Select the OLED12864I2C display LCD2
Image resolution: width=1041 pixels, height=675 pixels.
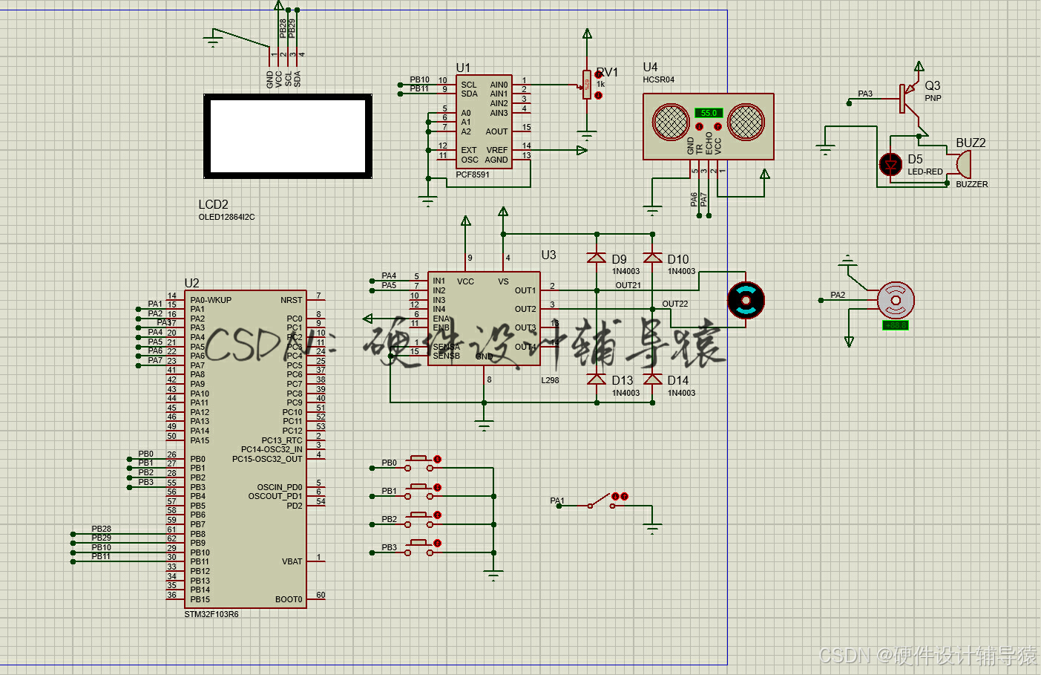pos(288,136)
